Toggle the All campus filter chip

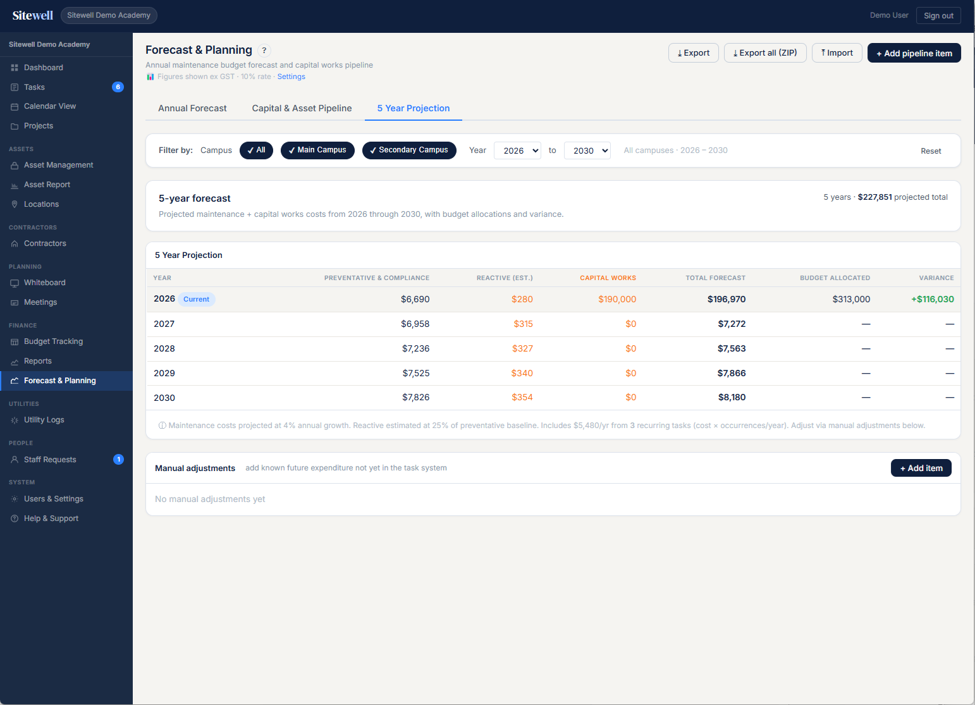(x=256, y=150)
